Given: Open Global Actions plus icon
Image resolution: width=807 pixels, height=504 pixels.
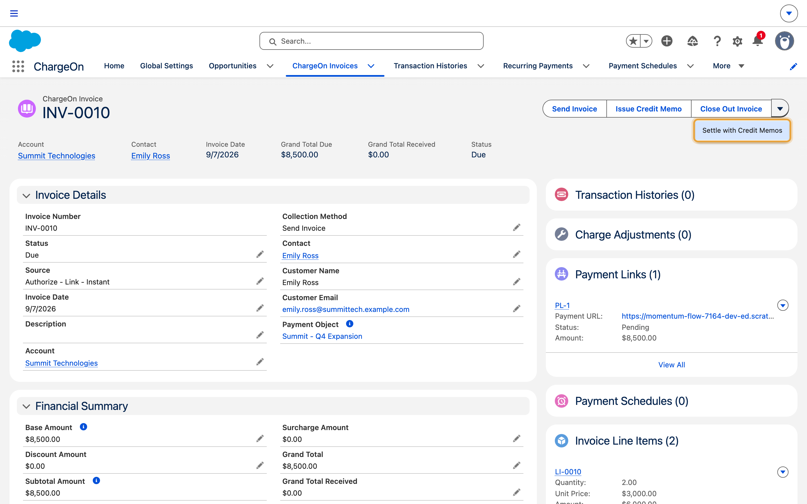Looking at the screenshot, I should point(667,41).
